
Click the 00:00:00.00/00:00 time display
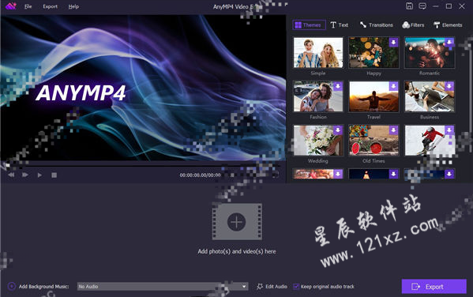[200, 175]
